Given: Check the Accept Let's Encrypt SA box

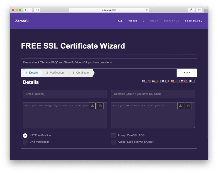Looking at the screenshot, I should pos(113,142).
